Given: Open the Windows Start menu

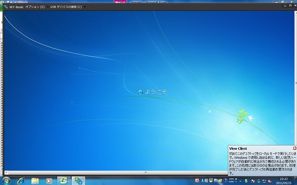Looking at the screenshot, I should 6,181.
